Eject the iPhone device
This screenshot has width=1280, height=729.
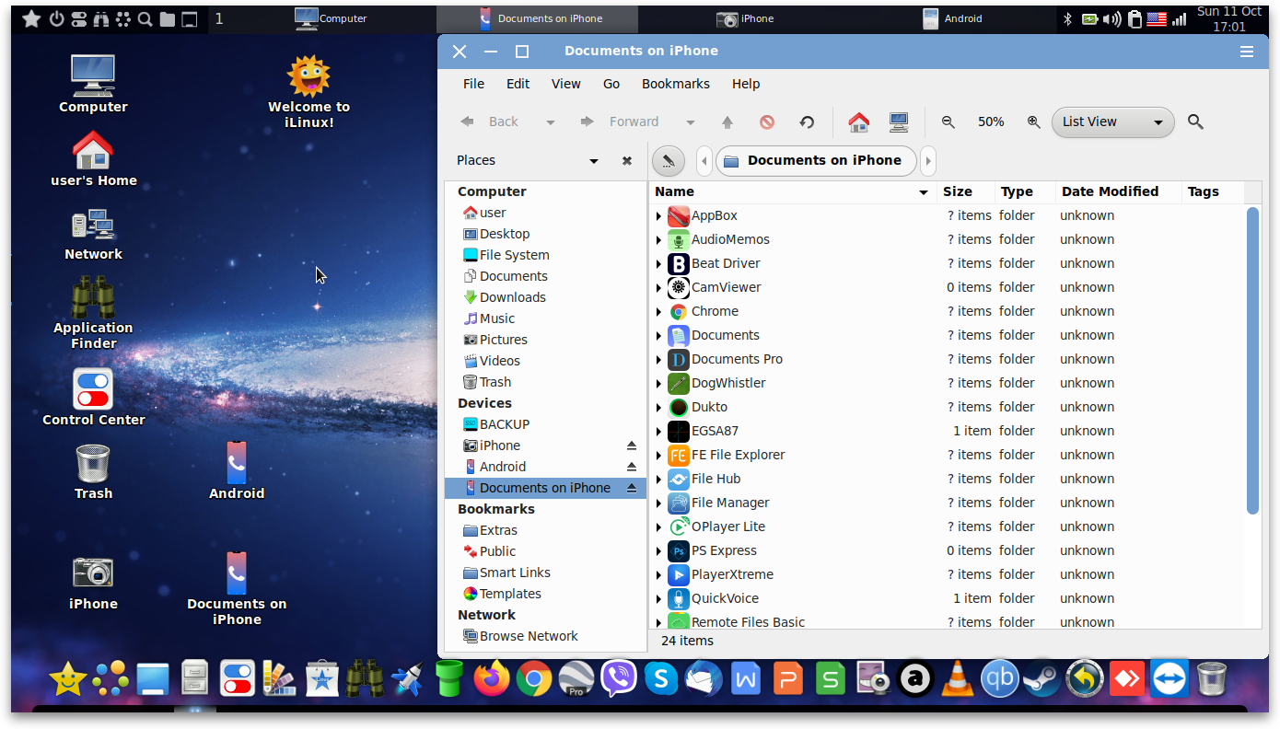[632, 445]
